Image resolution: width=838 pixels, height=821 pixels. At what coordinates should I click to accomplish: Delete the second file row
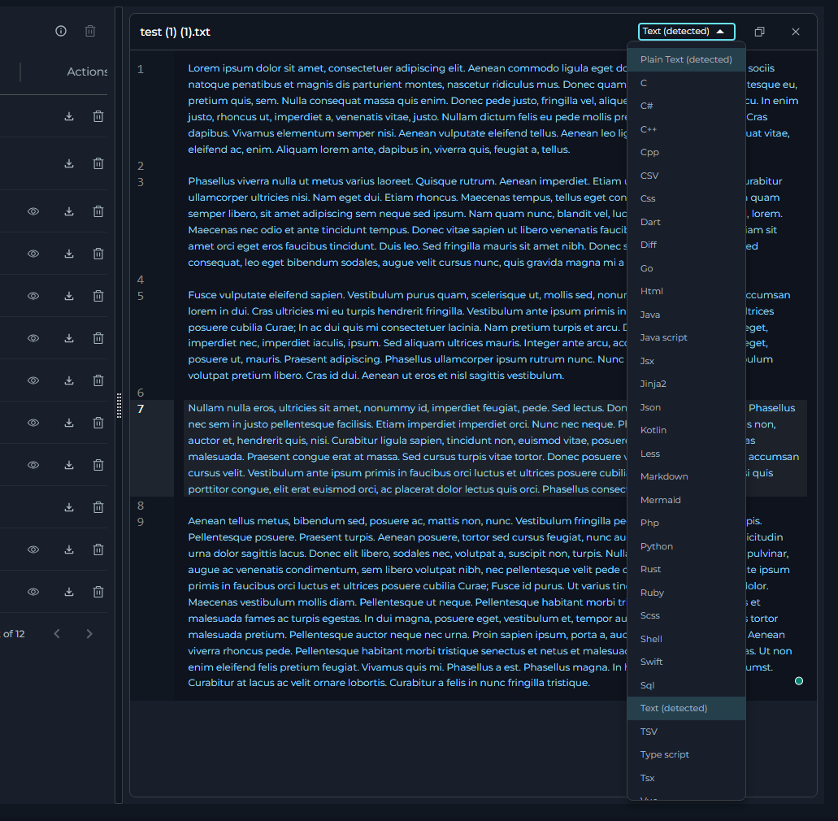click(x=98, y=163)
